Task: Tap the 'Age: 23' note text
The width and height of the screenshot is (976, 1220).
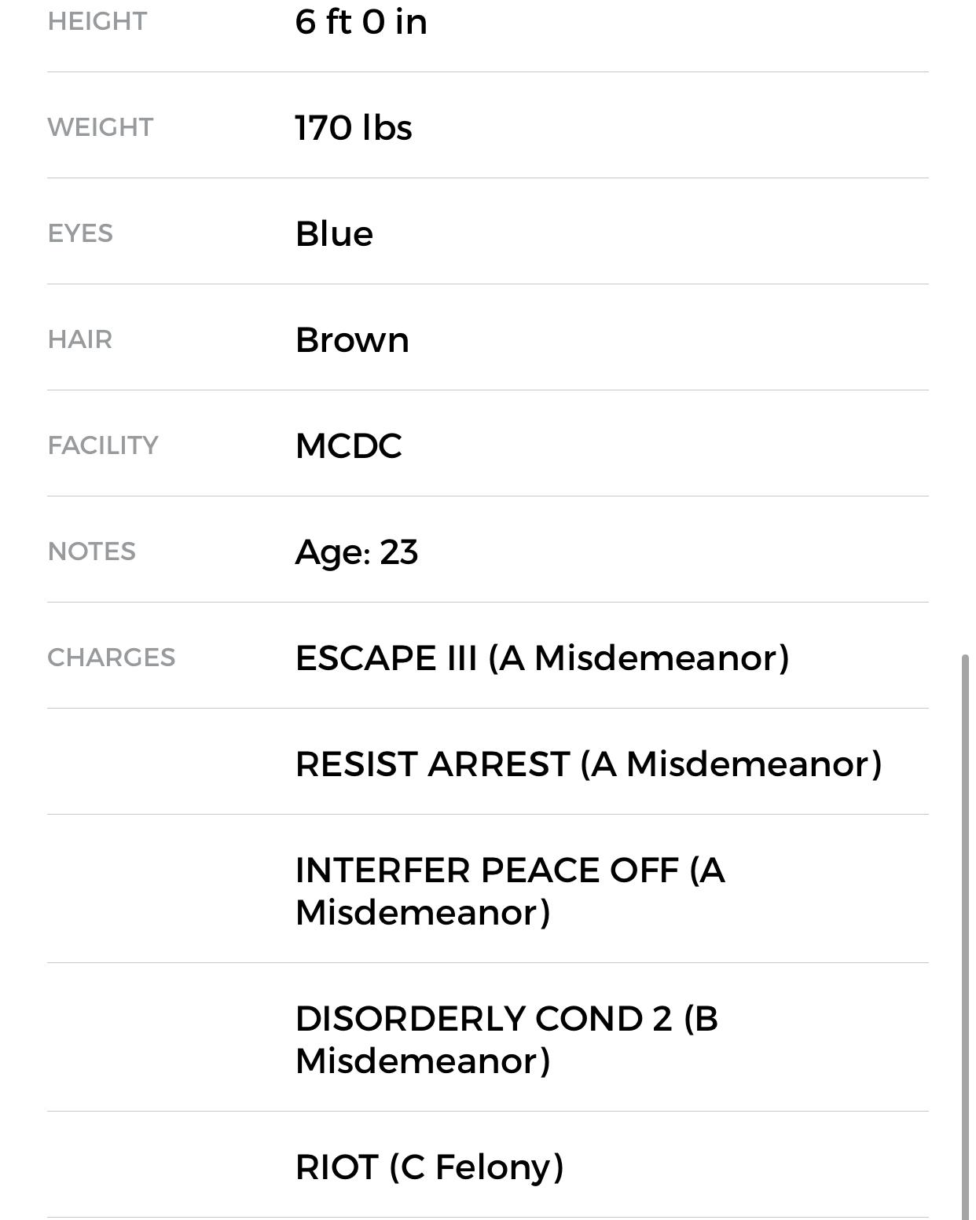Action: (356, 552)
